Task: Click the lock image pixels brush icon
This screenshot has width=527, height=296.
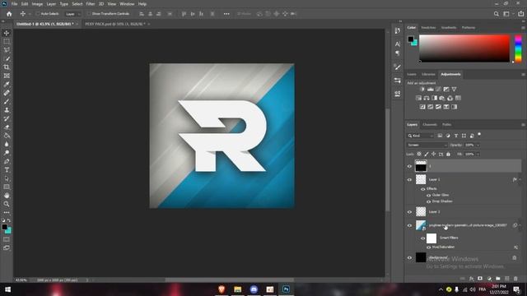Action: pos(427,154)
